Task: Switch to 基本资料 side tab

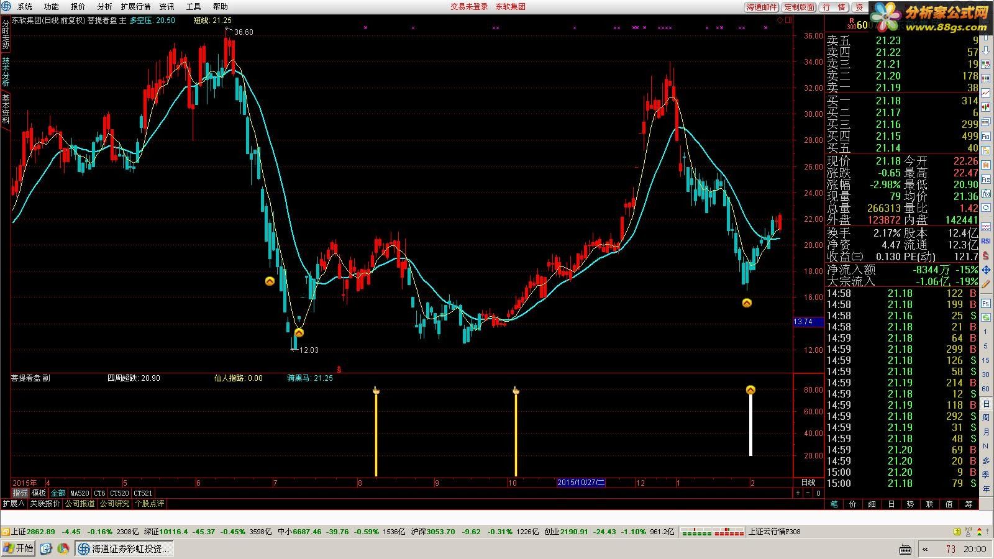Action: click(x=6, y=109)
